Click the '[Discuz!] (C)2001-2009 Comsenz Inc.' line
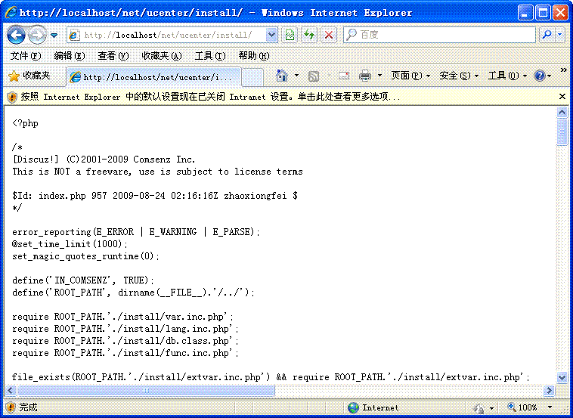 point(104,159)
